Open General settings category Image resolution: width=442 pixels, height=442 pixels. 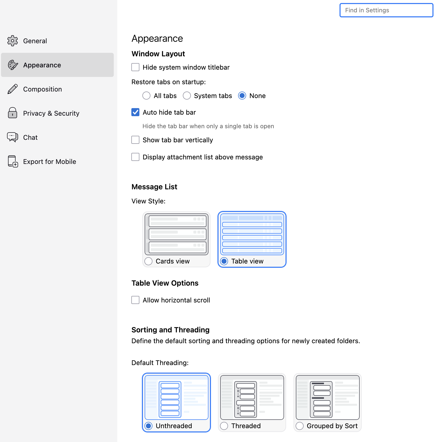[x=57, y=41]
